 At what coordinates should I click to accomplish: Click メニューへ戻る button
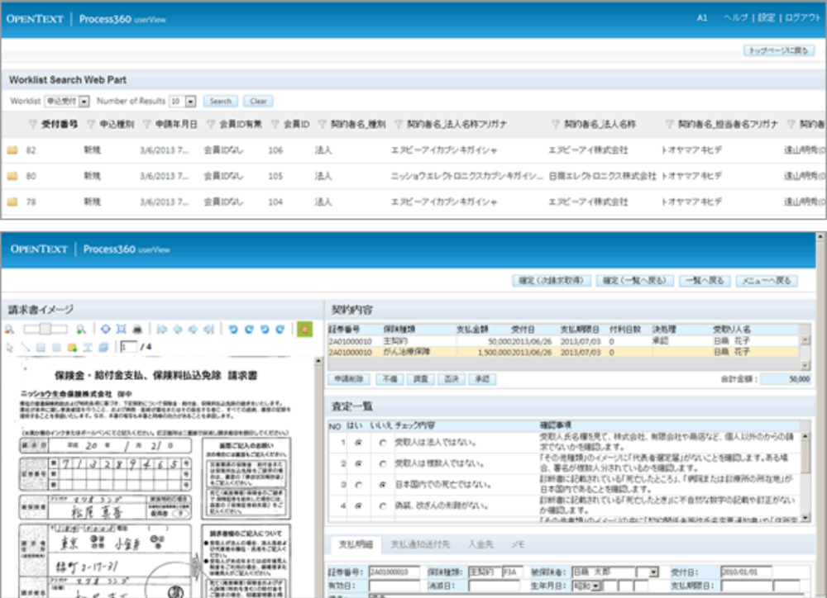pyautogui.click(x=767, y=281)
